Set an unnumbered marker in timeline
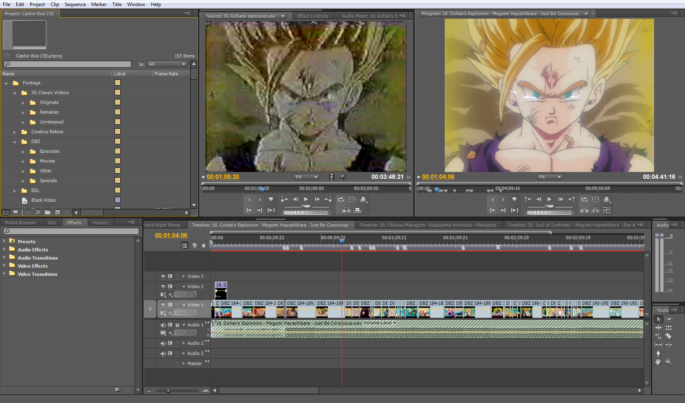Viewport: 685px width, 403px height. coord(204,245)
